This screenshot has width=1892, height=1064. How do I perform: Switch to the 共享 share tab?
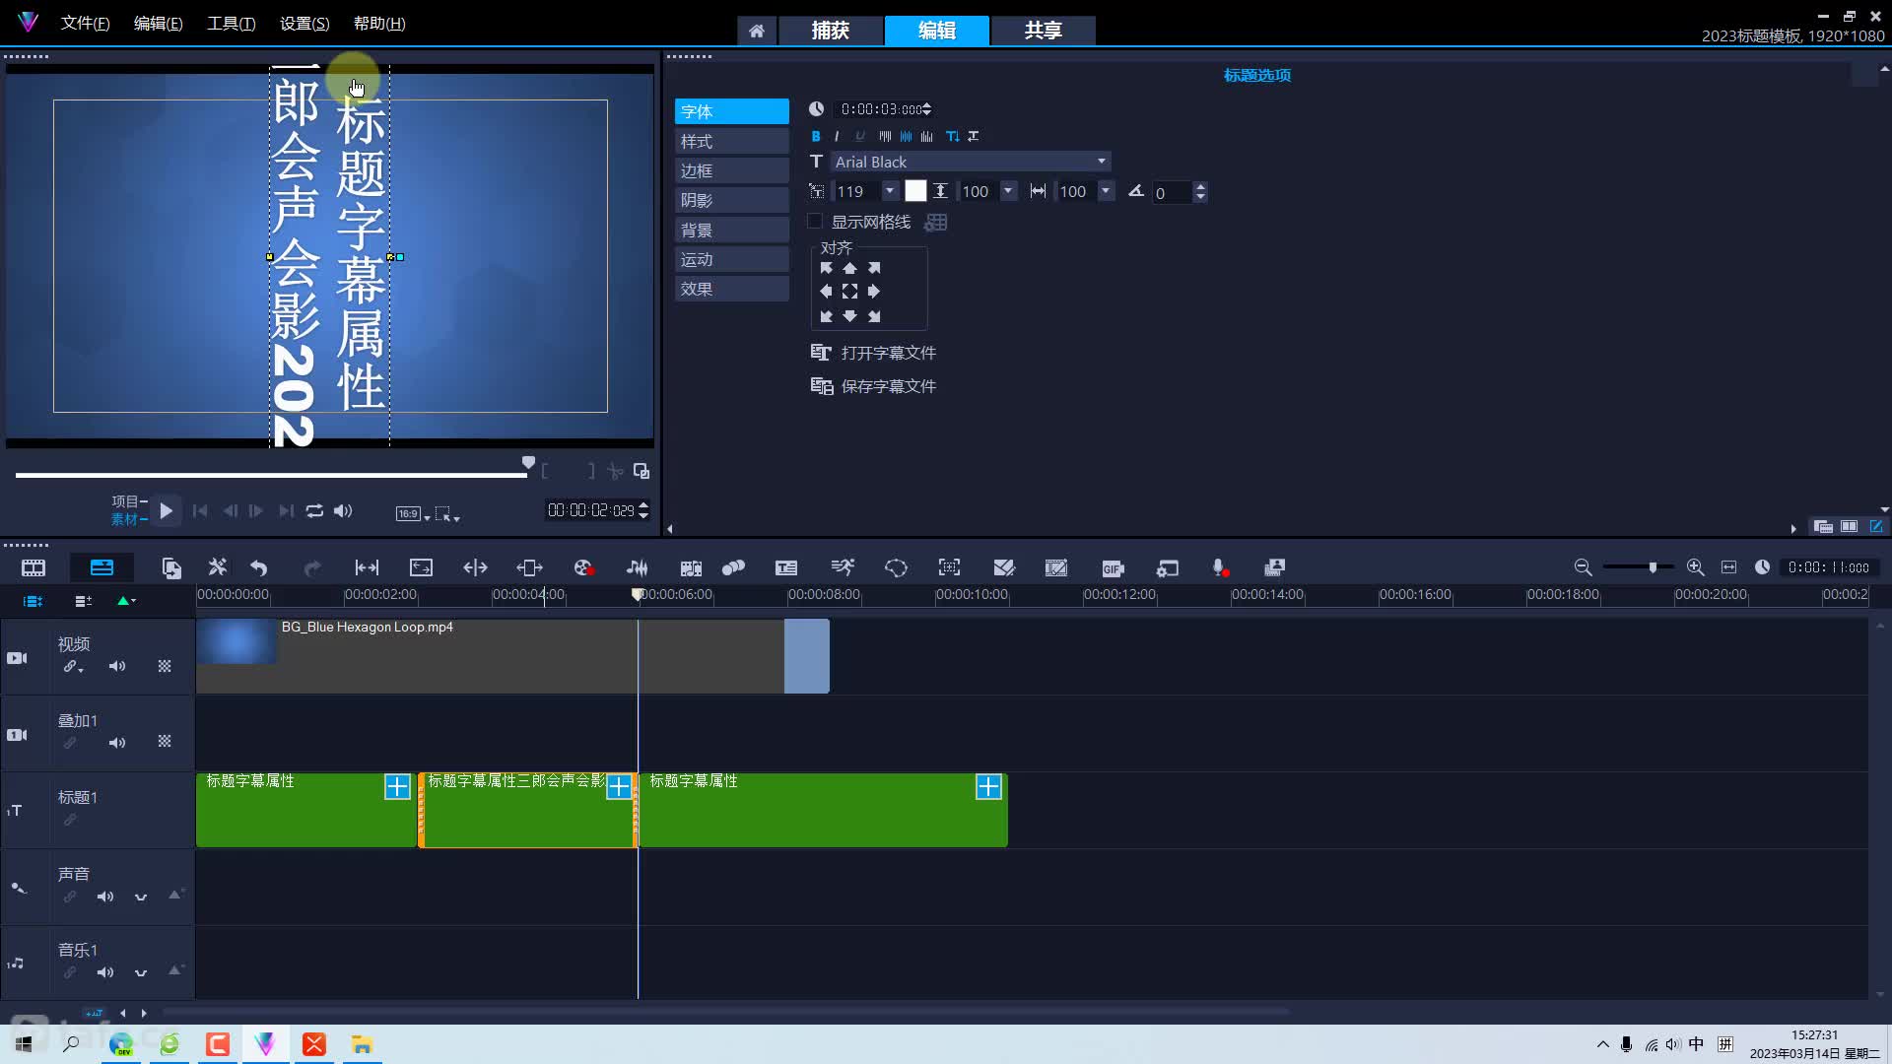point(1044,31)
